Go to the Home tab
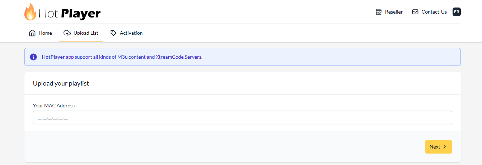This screenshot has height=165, width=482. [41, 33]
